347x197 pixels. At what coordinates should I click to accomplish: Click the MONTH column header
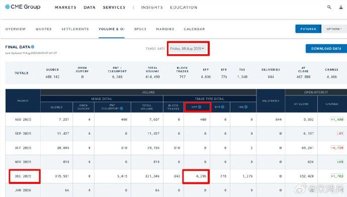pos(23,101)
